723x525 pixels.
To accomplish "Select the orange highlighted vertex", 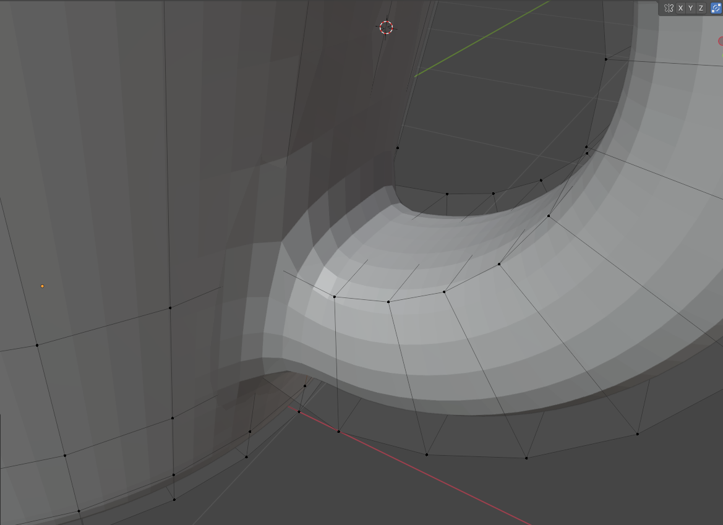I will [43, 286].
